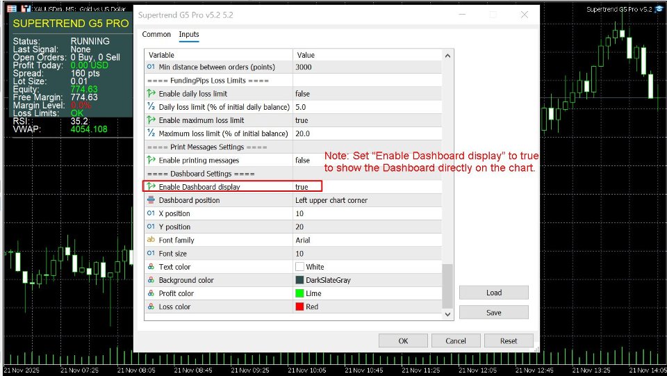
Task: Cancel the settings dialog
Action: [x=456, y=341]
